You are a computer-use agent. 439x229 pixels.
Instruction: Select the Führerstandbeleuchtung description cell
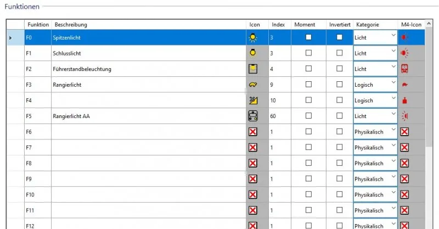click(x=149, y=69)
